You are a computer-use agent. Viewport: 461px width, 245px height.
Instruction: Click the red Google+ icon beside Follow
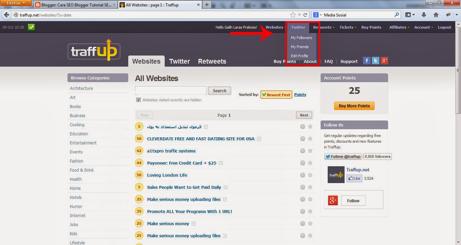coord(333,201)
